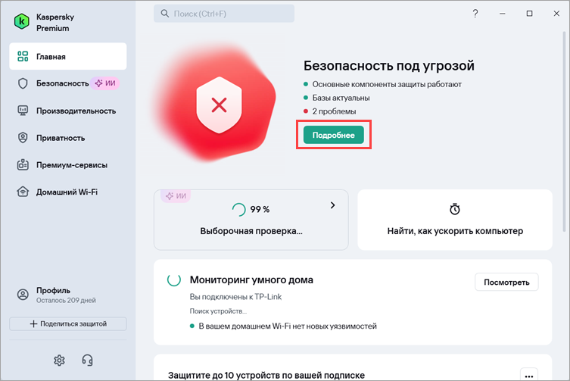Click 'В вашем домашнем Wi-Fi нет новых уязвимостей'

click(x=287, y=326)
